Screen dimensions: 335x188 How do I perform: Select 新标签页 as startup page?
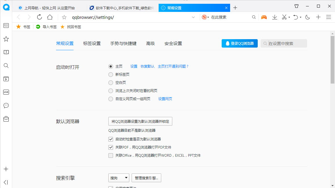click(111, 74)
